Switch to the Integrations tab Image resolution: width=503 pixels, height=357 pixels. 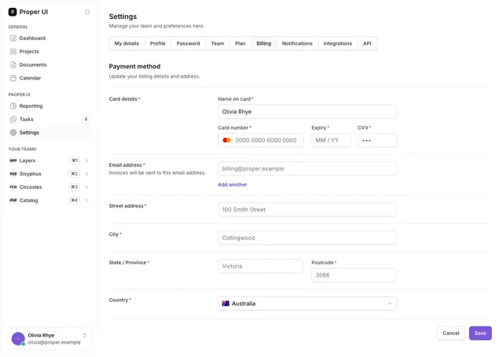[337, 43]
